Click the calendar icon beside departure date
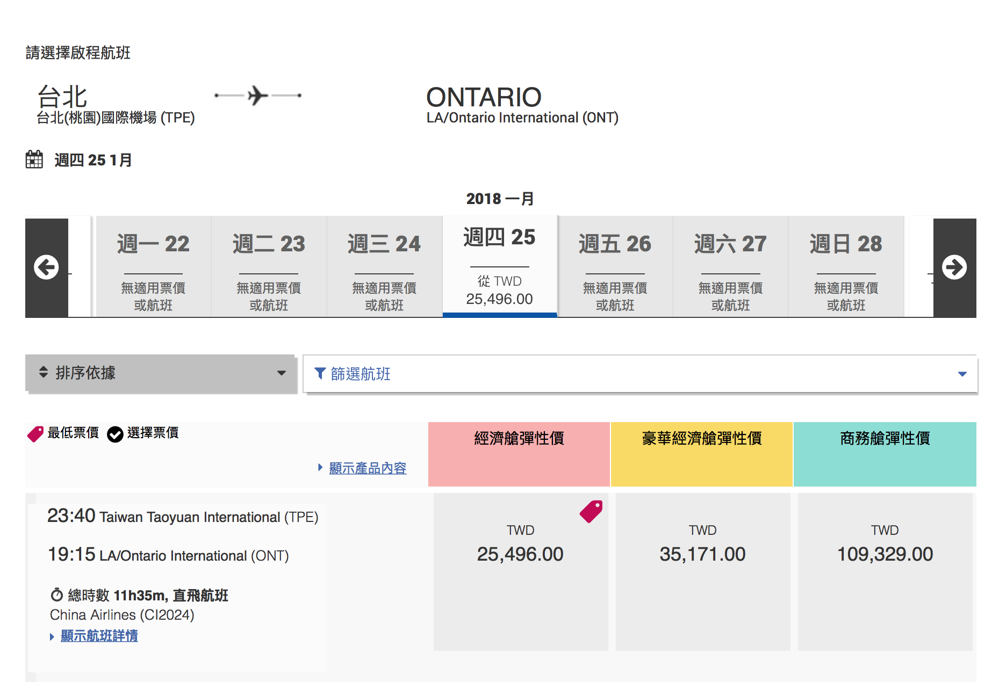992x682 pixels. tap(34, 159)
